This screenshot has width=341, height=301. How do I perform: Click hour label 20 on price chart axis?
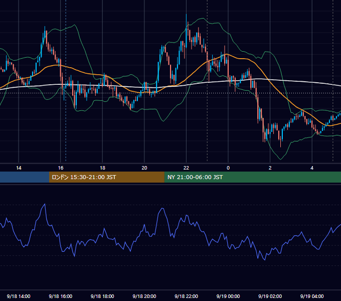(x=144, y=168)
